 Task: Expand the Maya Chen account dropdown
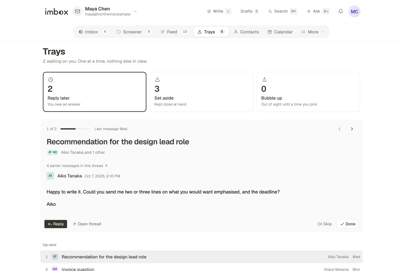(x=135, y=11)
